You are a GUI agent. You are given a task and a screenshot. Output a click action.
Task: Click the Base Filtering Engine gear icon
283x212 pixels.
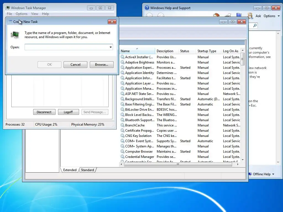[122, 104]
